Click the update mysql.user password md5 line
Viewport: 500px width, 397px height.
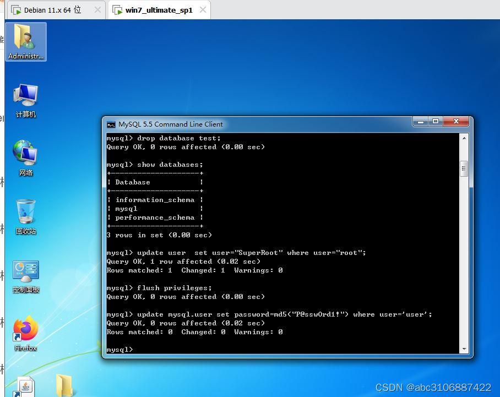269,315
